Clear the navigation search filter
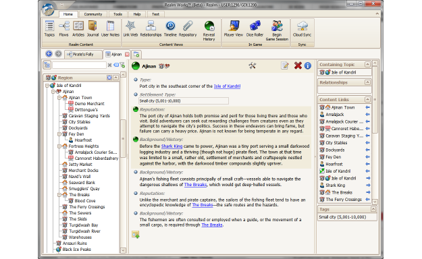The image size is (422, 259). (109, 65)
